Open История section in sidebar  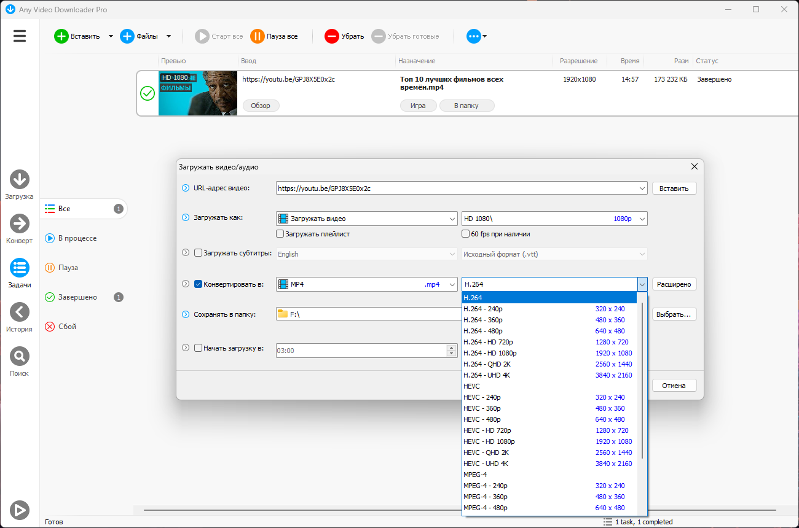[x=20, y=317]
